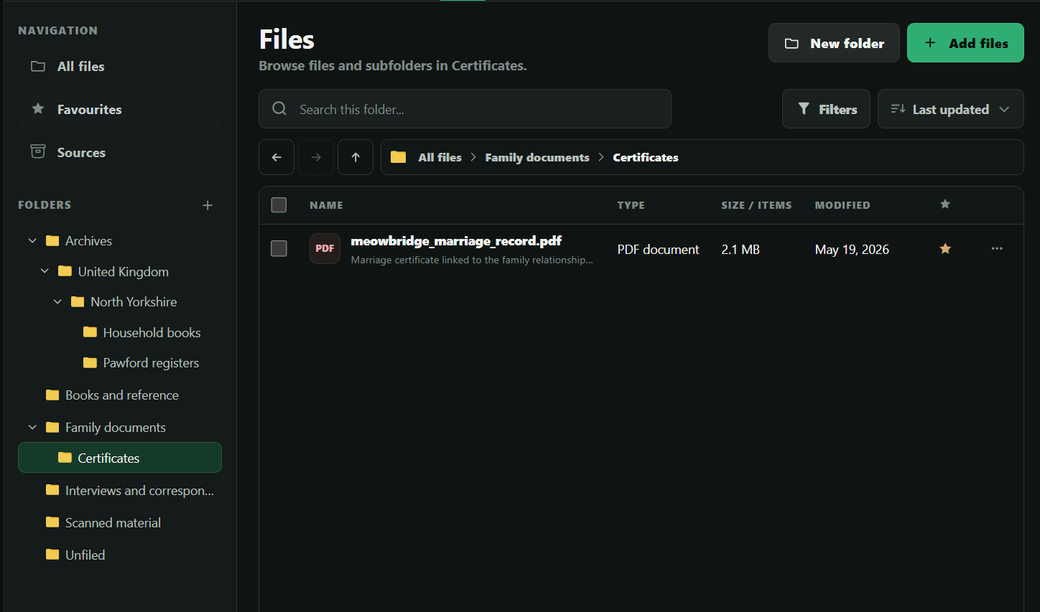Go to Family documents breadcrumb

[x=537, y=157]
